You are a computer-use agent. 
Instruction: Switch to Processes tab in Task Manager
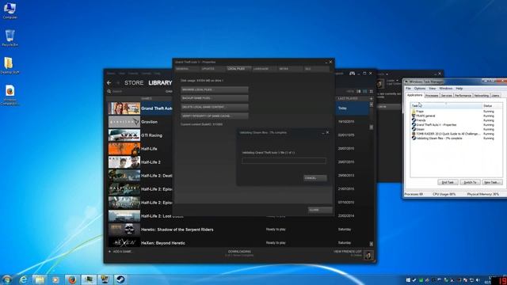coord(432,96)
